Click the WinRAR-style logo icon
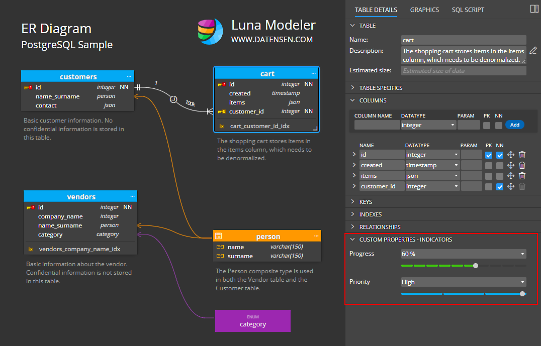The image size is (541, 346). [210, 31]
